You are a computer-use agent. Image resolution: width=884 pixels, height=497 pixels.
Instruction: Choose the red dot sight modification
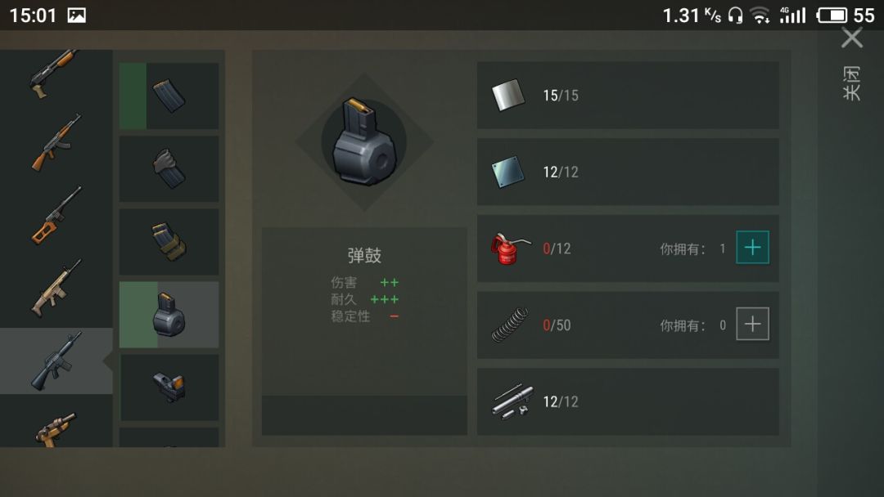point(169,387)
